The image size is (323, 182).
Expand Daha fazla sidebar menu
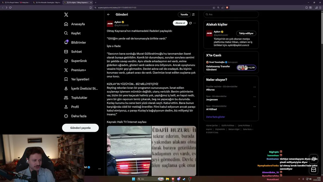pos(75,116)
